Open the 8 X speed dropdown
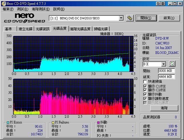This screenshot has width=184, height=140. (x=163, y=64)
